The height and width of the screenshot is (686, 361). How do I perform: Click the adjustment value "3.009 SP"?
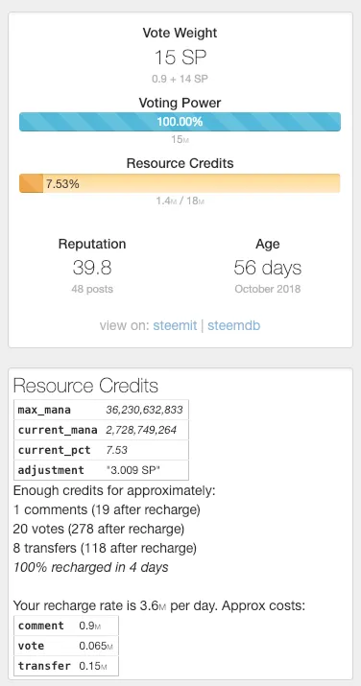[x=130, y=470]
